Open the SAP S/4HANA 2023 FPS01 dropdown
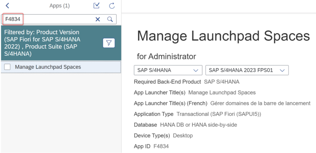 click(x=247, y=70)
